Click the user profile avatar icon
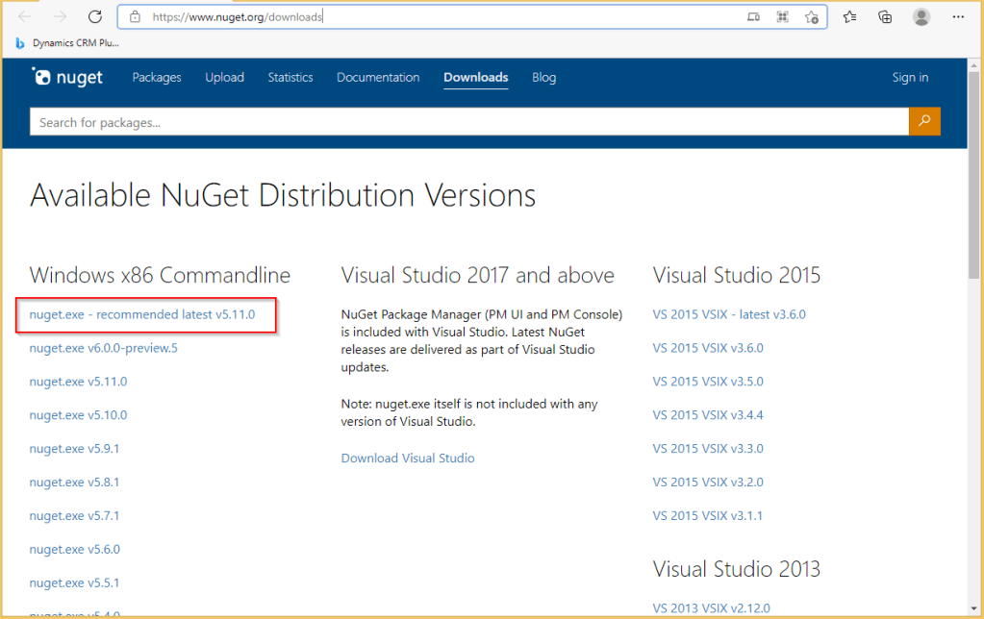The image size is (984, 619). pos(921,16)
